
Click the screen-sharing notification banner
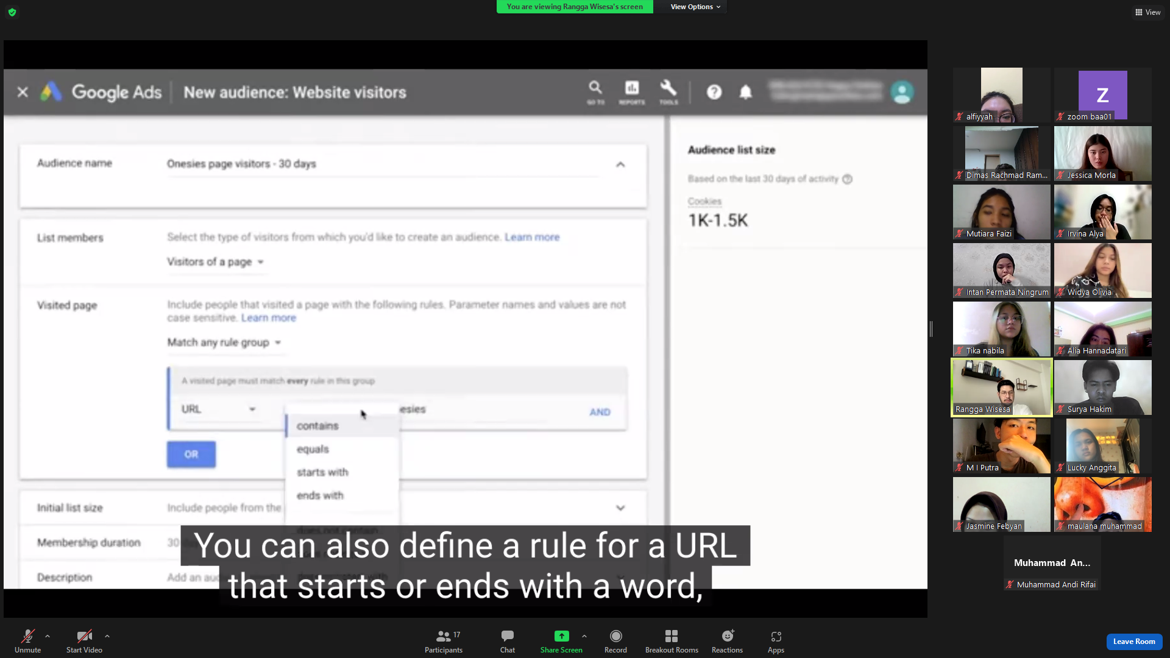575,7
